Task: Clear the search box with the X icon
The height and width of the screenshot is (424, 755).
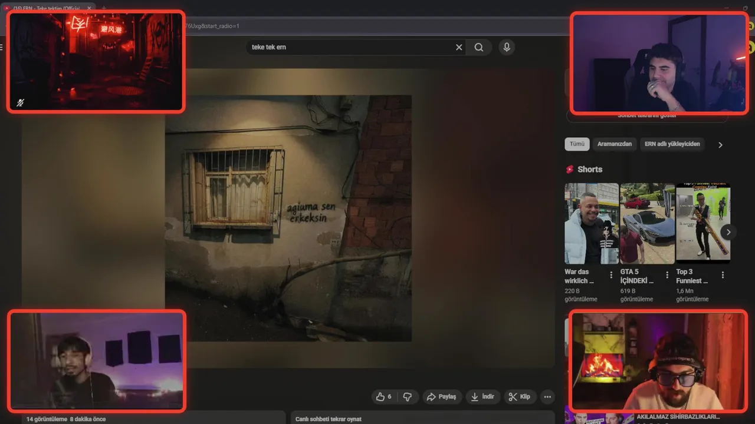Action: coord(459,47)
